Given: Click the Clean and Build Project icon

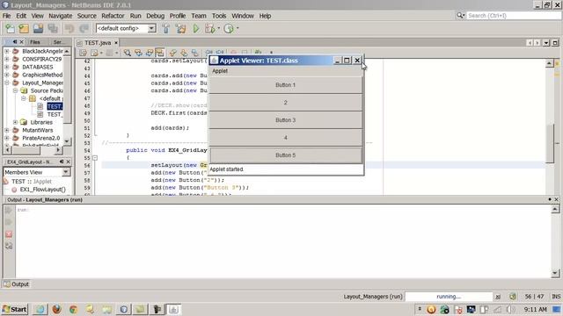Looking at the screenshot, I should [180, 28].
